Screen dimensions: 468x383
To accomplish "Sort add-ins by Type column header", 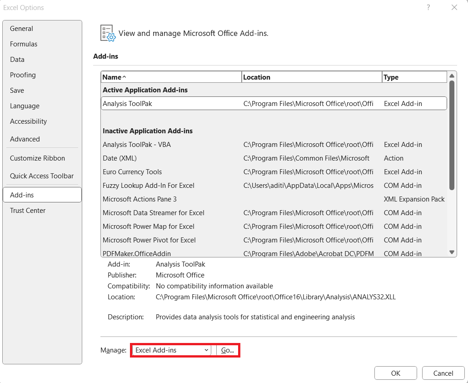I will pos(414,77).
